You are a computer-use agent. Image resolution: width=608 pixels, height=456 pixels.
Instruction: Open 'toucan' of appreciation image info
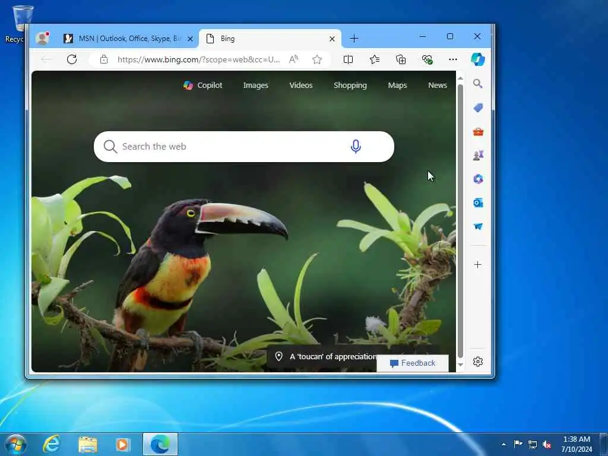pyautogui.click(x=326, y=357)
